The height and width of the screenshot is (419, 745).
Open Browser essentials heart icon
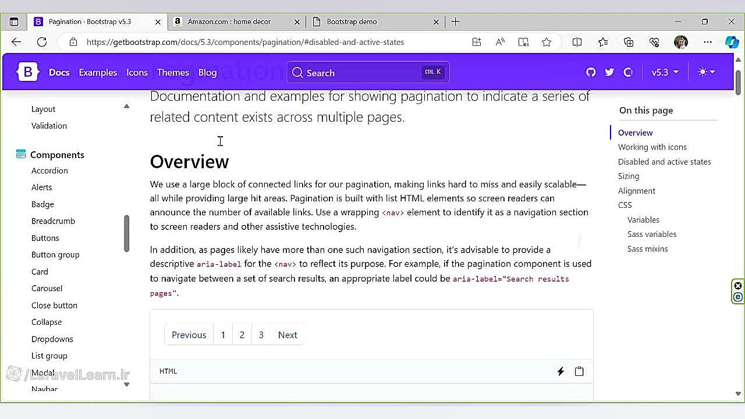(654, 42)
